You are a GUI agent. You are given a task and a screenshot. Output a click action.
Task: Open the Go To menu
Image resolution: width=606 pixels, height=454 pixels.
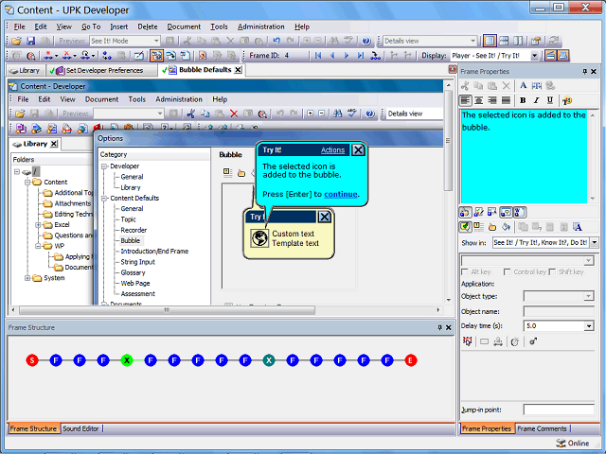click(91, 26)
